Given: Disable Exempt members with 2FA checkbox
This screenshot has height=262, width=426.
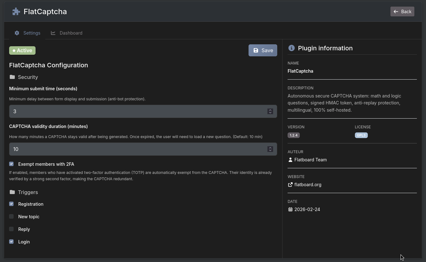Looking at the screenshot, I should (11, 164).
